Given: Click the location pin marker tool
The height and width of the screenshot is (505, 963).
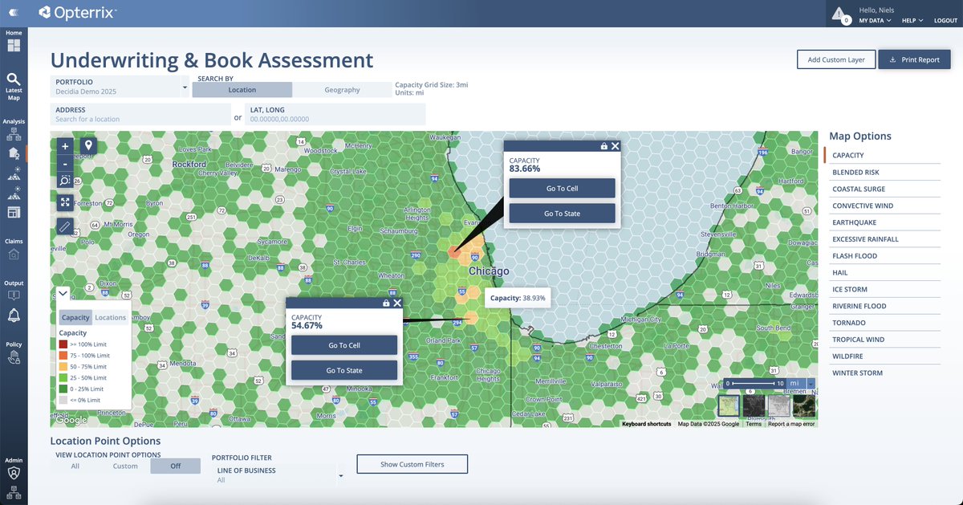Looking at the screenshot, I should tap(87, 146).
